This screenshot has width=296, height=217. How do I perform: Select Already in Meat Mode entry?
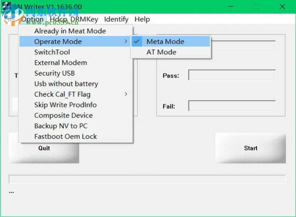75,31
